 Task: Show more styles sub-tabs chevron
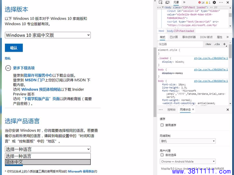[x=227, y=37]
